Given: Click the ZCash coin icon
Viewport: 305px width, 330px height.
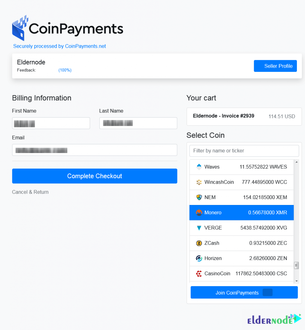Looking at the screenshot, I should click(199, 243).
